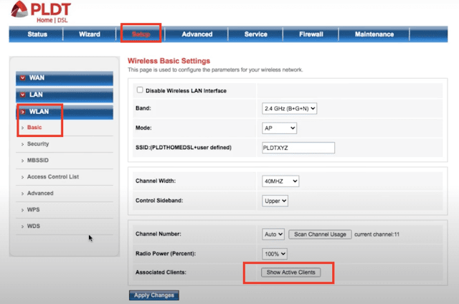Click the Control Sideband label
Screen dimensions: 459x304
coord(159,201)
